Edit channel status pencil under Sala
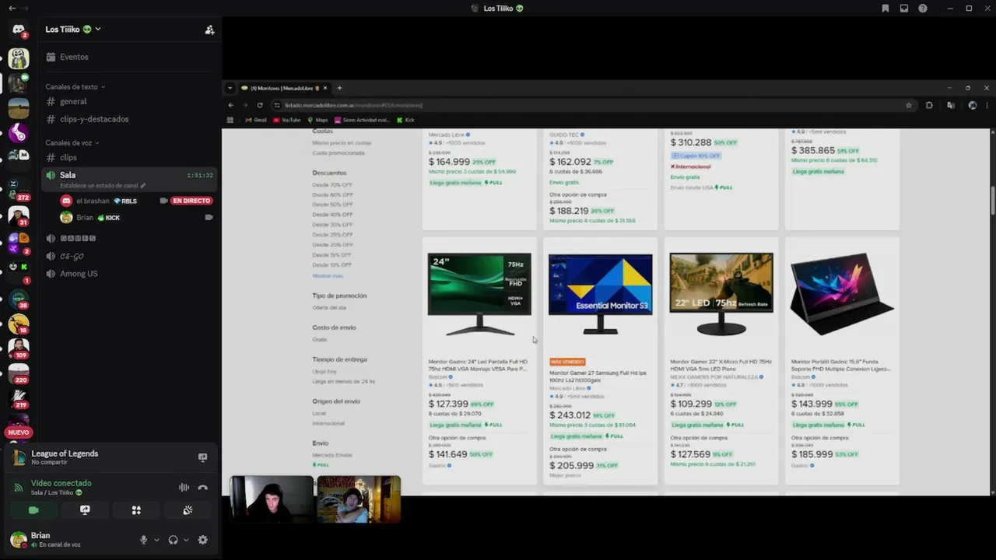The image size is (996, 560). click(142, 186)
